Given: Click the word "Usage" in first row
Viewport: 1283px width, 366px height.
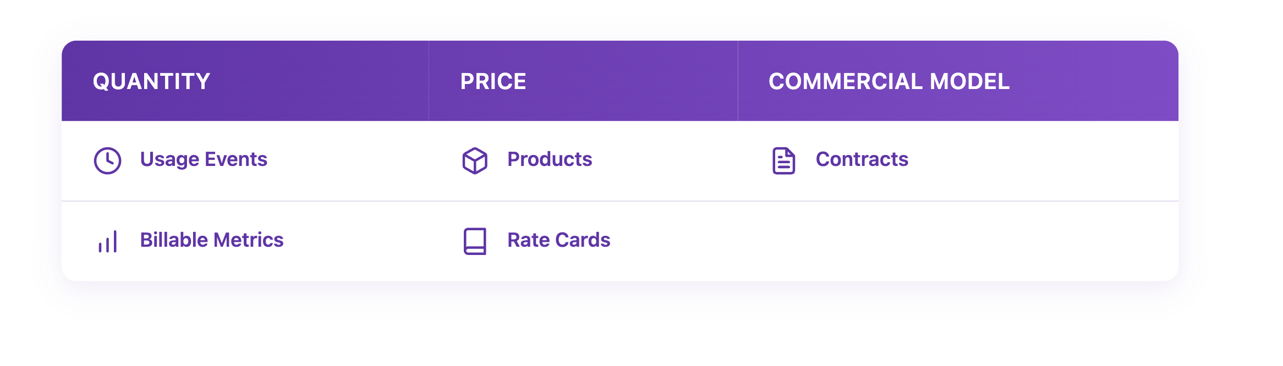Looking at the screenshot, I should point(169,159).
